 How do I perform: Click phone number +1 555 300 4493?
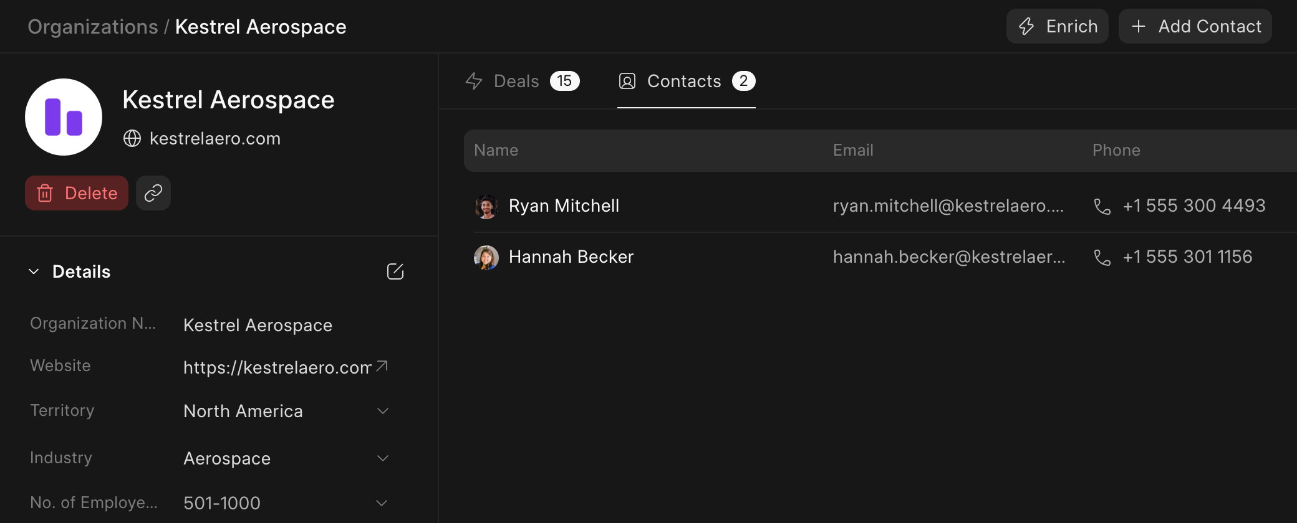click(1194, 206)
